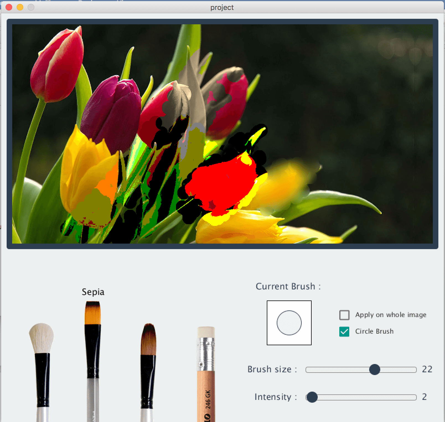Viewport: 445px width, 422px height.
Task: Select the pencil eraser tool
Action: coord(206,373)
